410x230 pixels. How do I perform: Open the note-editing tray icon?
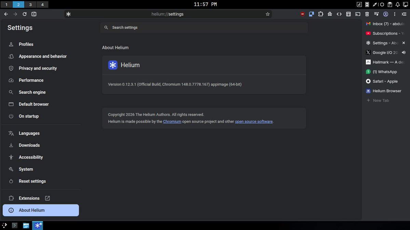359,4
